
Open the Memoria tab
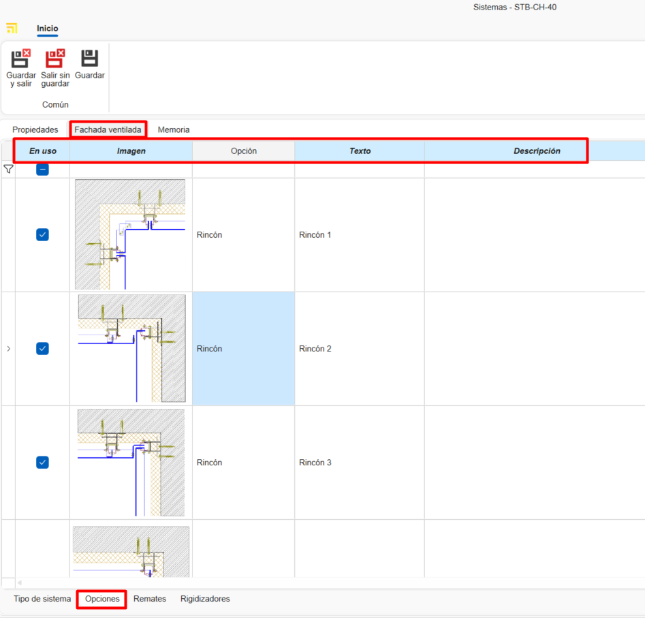pos(174,129)
